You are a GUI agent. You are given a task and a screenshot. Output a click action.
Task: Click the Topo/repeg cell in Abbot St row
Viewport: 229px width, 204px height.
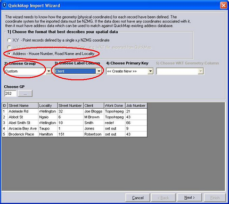click(114, 117)
